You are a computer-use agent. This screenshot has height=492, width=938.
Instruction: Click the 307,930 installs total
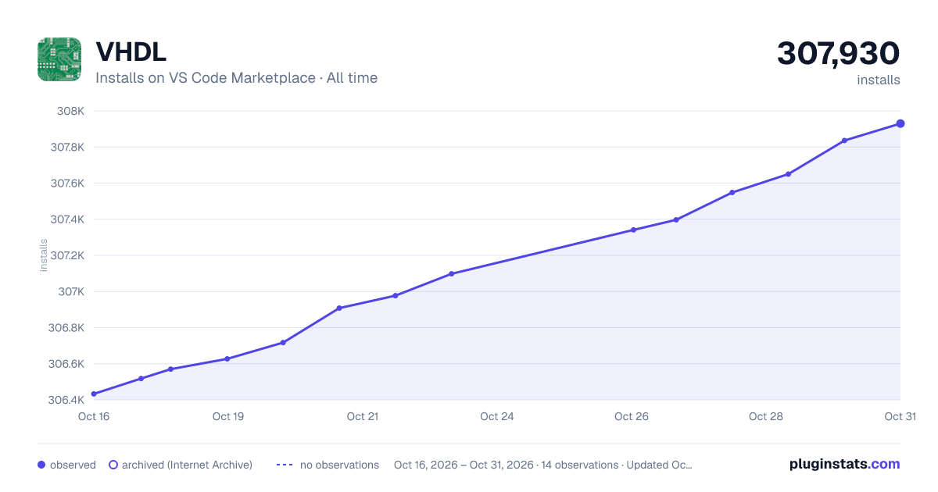pos(839,54)
